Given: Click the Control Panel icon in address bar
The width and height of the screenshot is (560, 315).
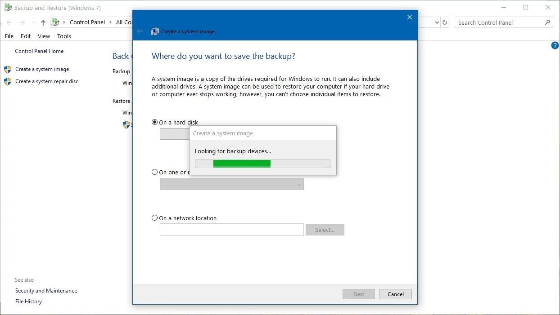Looking at the screenshot, I should click(55, 22).
